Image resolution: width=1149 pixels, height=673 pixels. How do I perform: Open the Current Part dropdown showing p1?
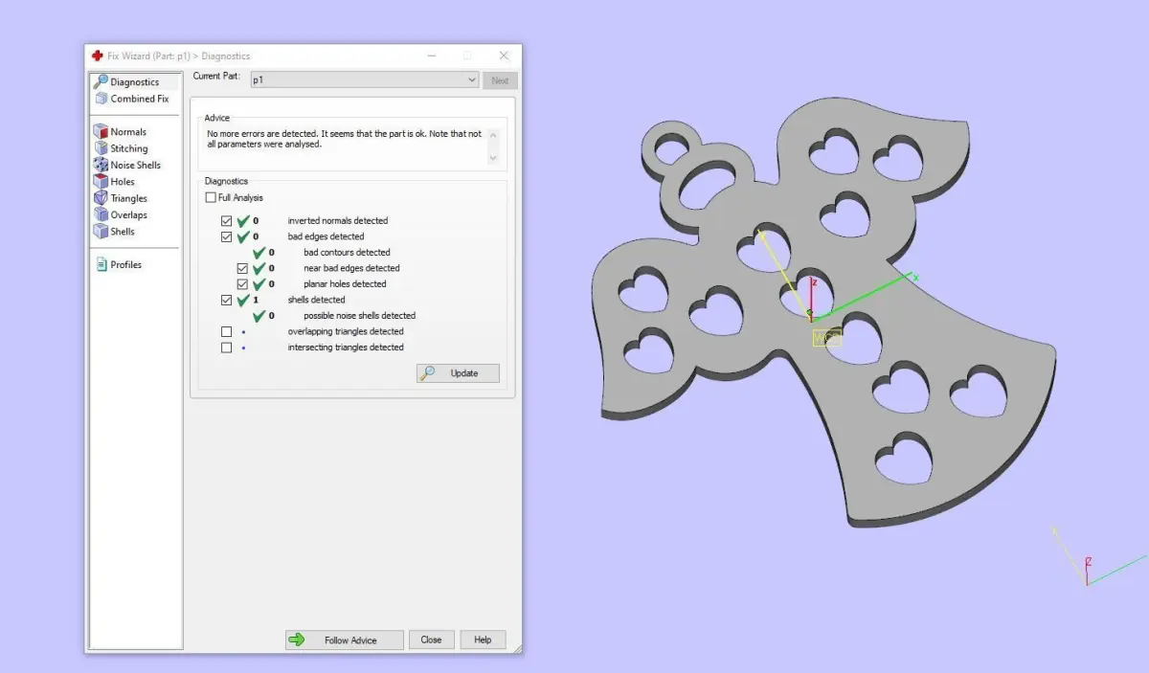[x=364, y=80]
